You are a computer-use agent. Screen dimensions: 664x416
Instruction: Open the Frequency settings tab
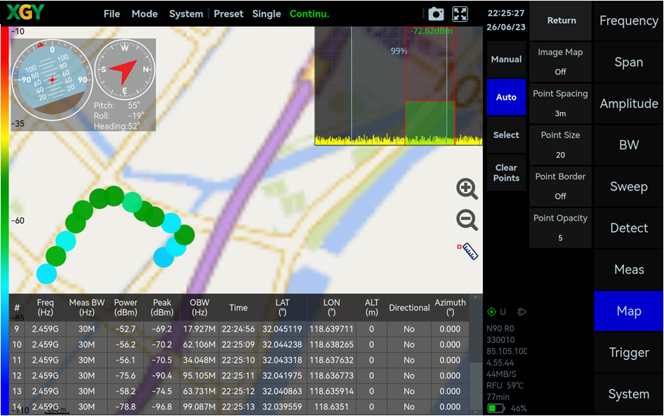tap(629, 21)
